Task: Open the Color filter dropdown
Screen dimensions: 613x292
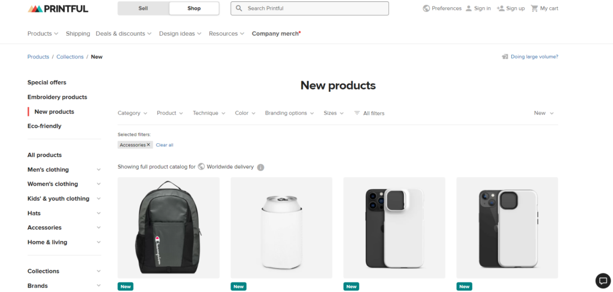Action: point(245,113)
